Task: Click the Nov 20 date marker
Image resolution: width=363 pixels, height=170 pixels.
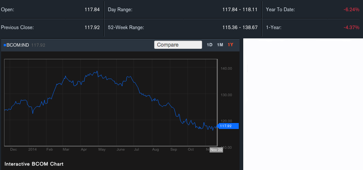Action: pyautogui.click(x=216, y=150)
